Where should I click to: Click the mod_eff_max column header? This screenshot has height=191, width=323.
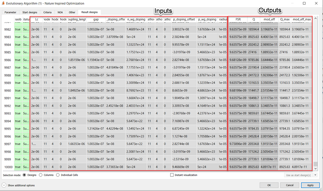pyautogui.click(x=302, y=19)
